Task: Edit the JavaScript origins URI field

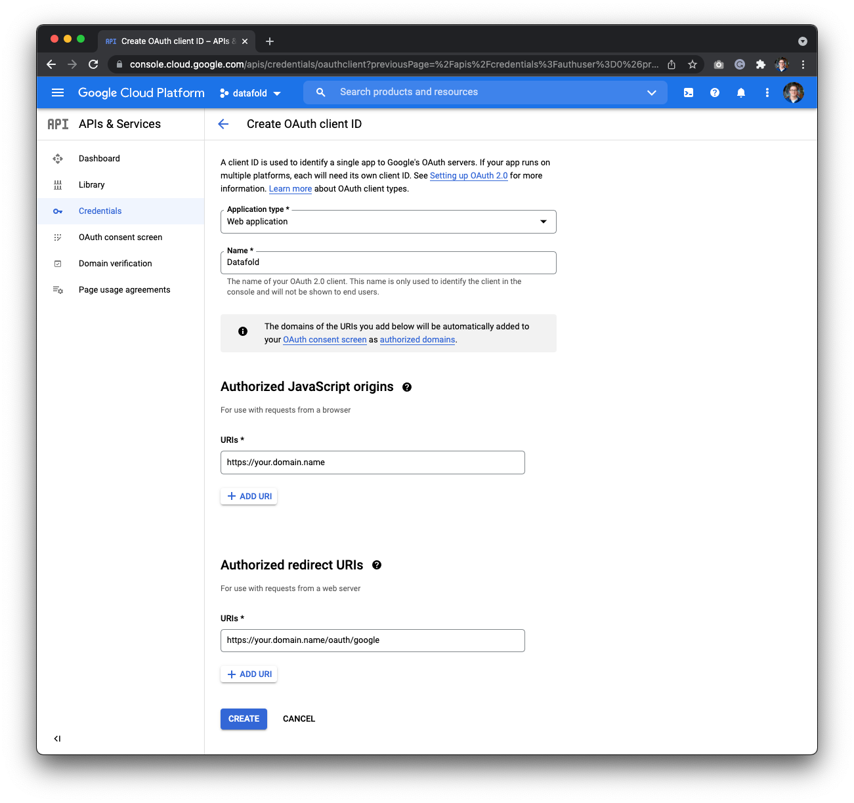Action: [x=373, y=463]
